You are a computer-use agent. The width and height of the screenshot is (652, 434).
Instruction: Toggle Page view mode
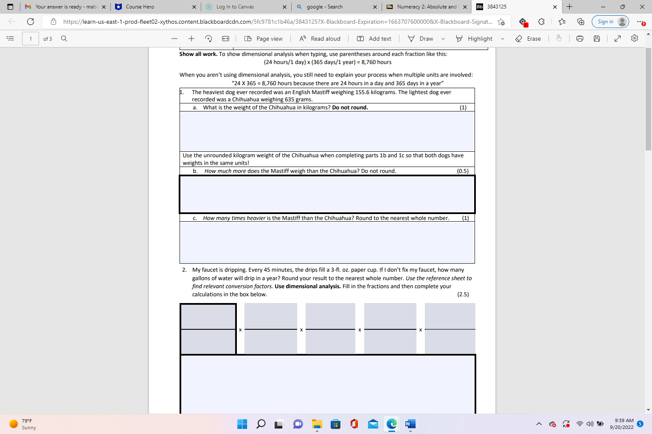(263, 38)
